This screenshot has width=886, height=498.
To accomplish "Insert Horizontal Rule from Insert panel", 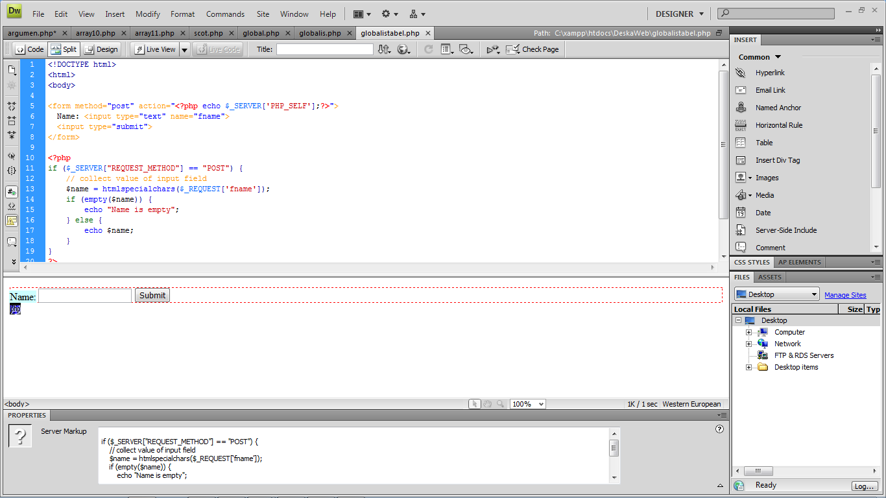I will tap(779, 125).
